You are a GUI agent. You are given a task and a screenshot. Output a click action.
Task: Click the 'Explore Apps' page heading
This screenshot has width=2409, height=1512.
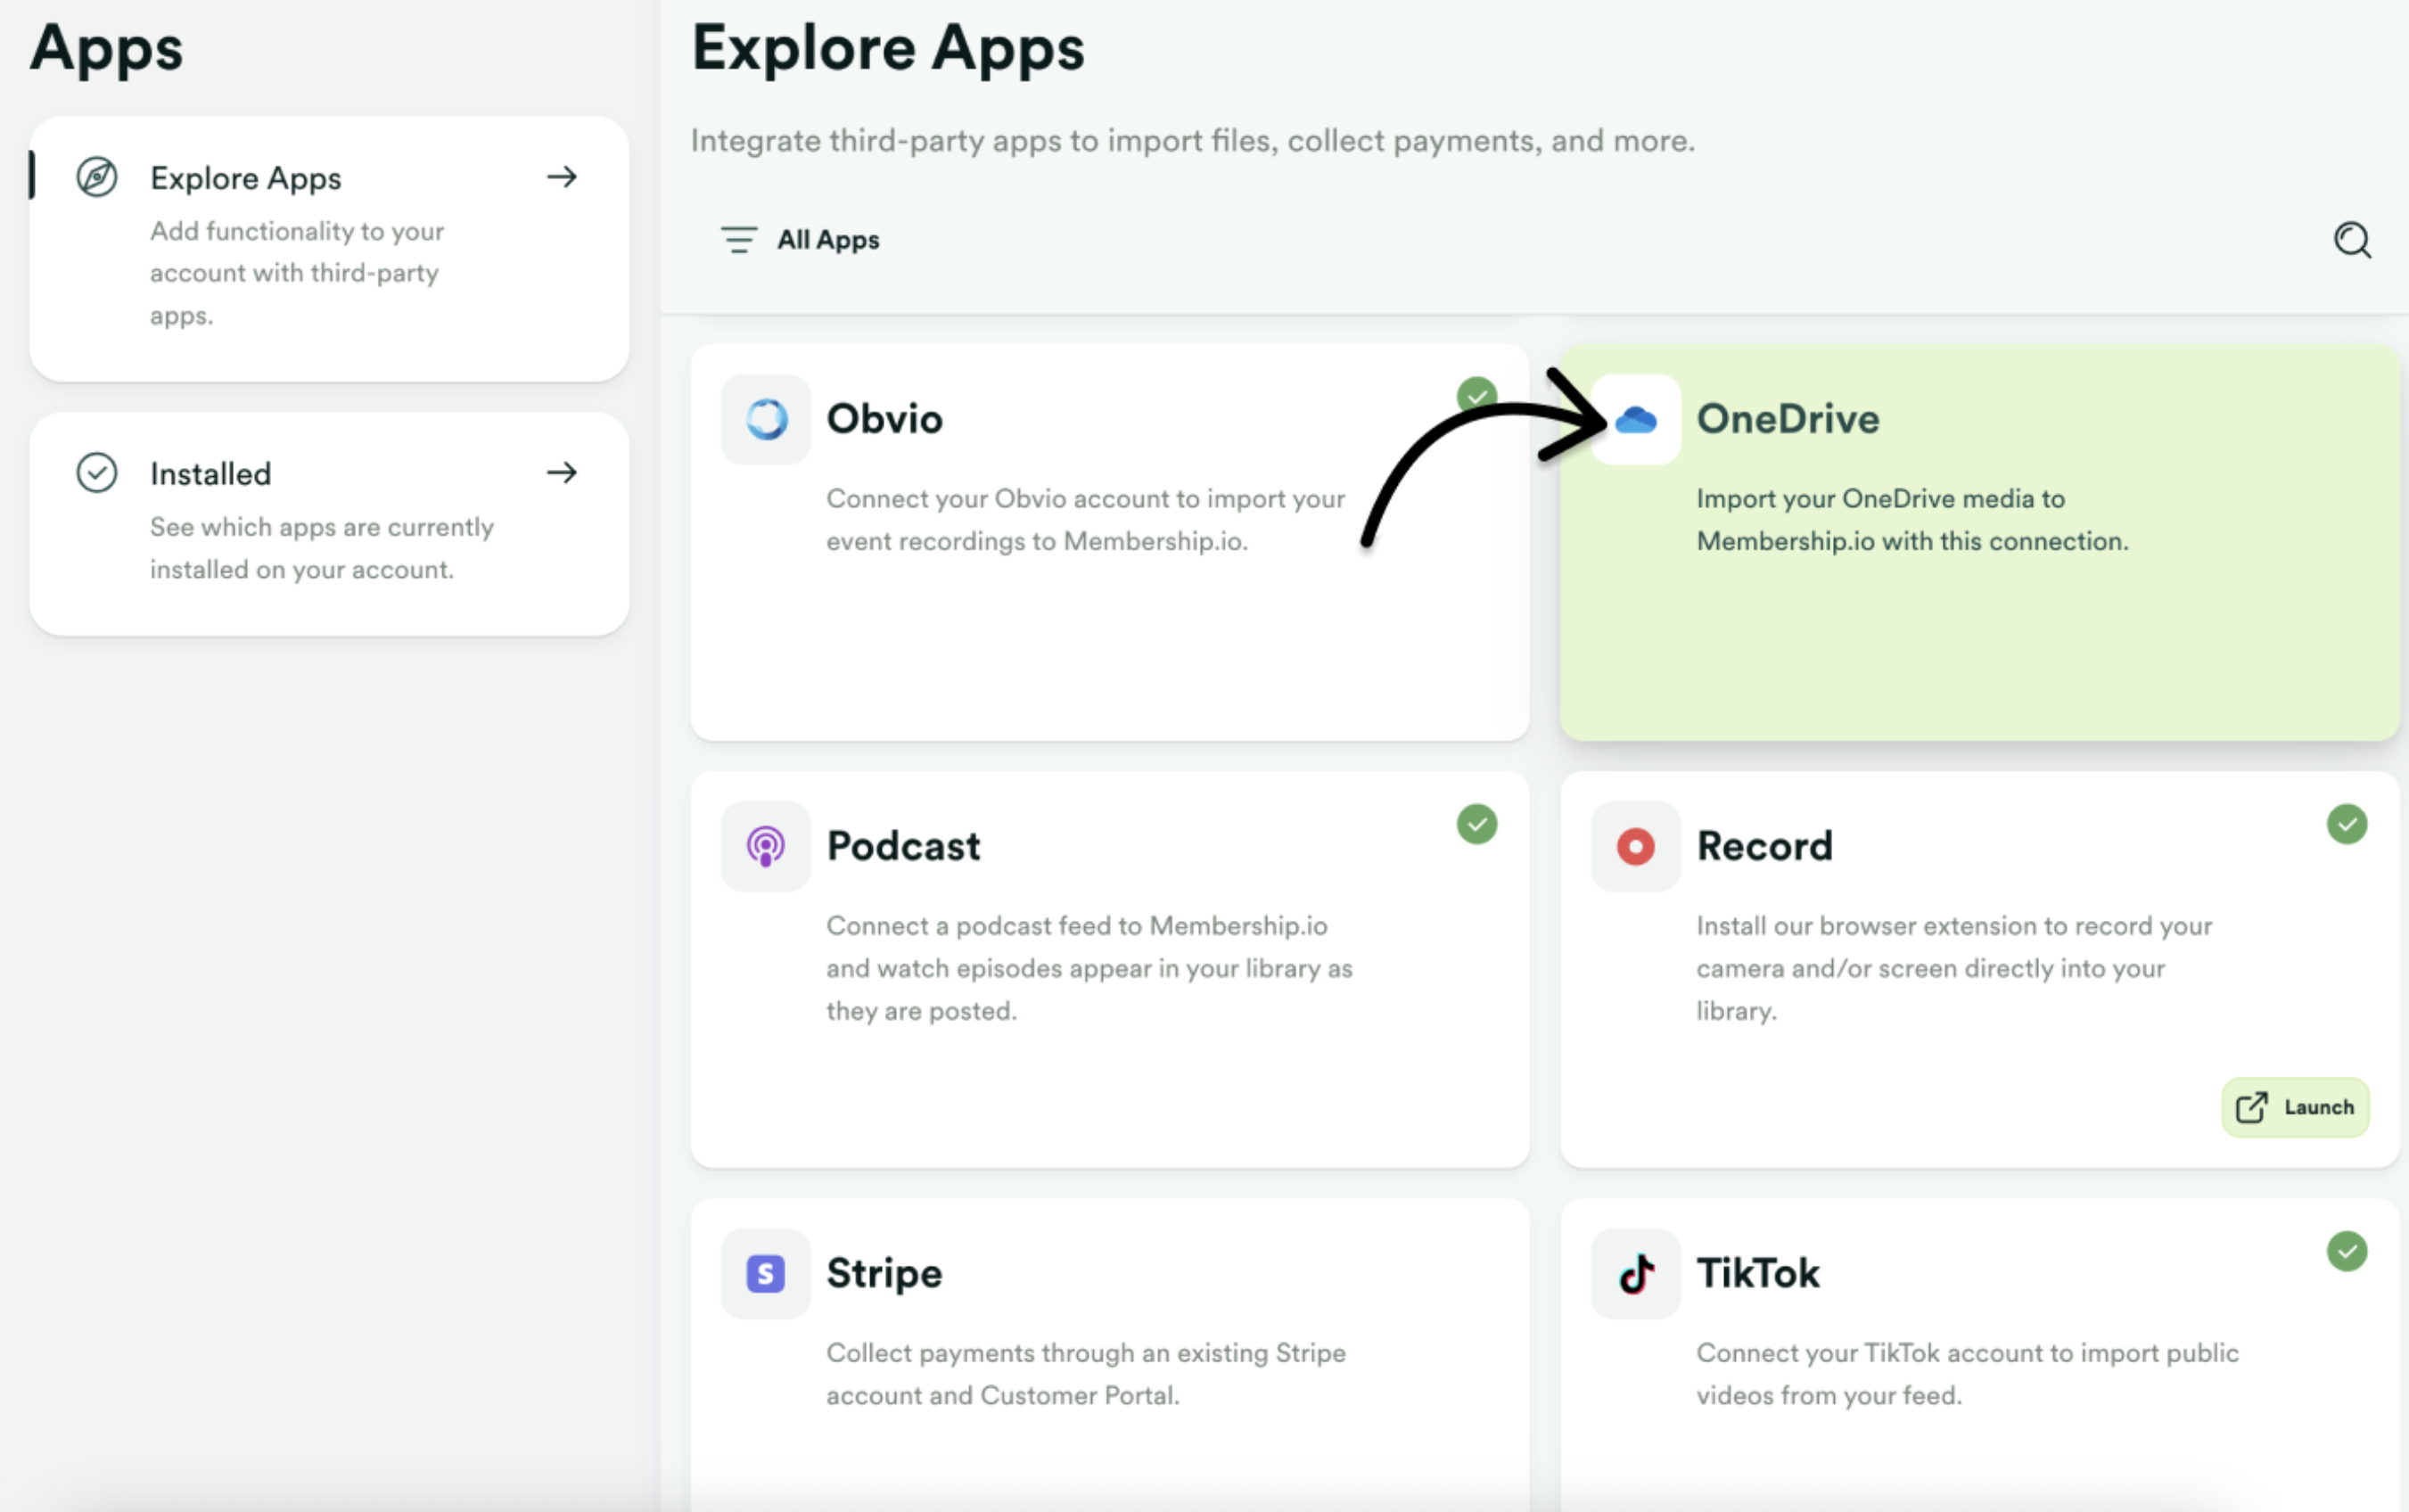coord(888,48)
